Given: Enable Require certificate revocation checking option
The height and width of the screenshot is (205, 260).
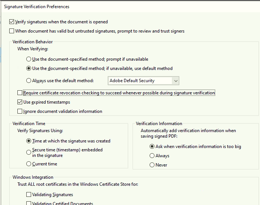Looking at the screenshot, I should pyautogui.click(x=20, y=93).
